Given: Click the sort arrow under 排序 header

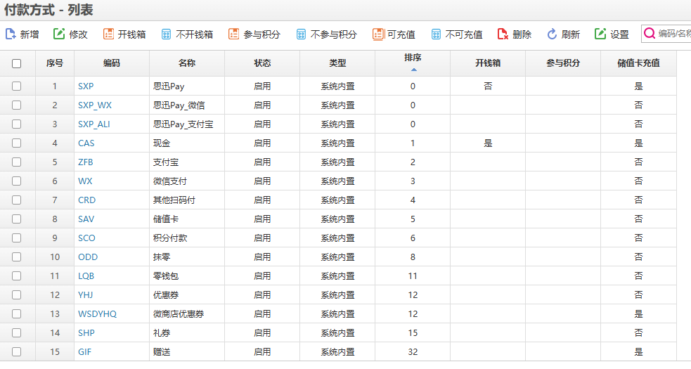Looking at the screenshot, I should coord(413,70).
